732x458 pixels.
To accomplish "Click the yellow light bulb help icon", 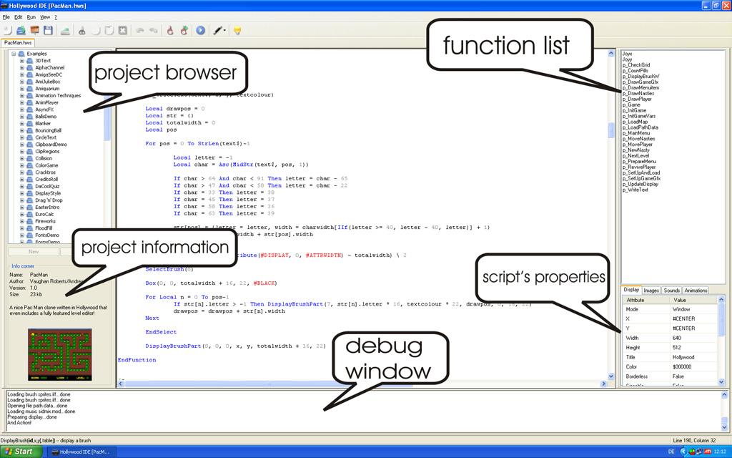I will coord(237,31).
